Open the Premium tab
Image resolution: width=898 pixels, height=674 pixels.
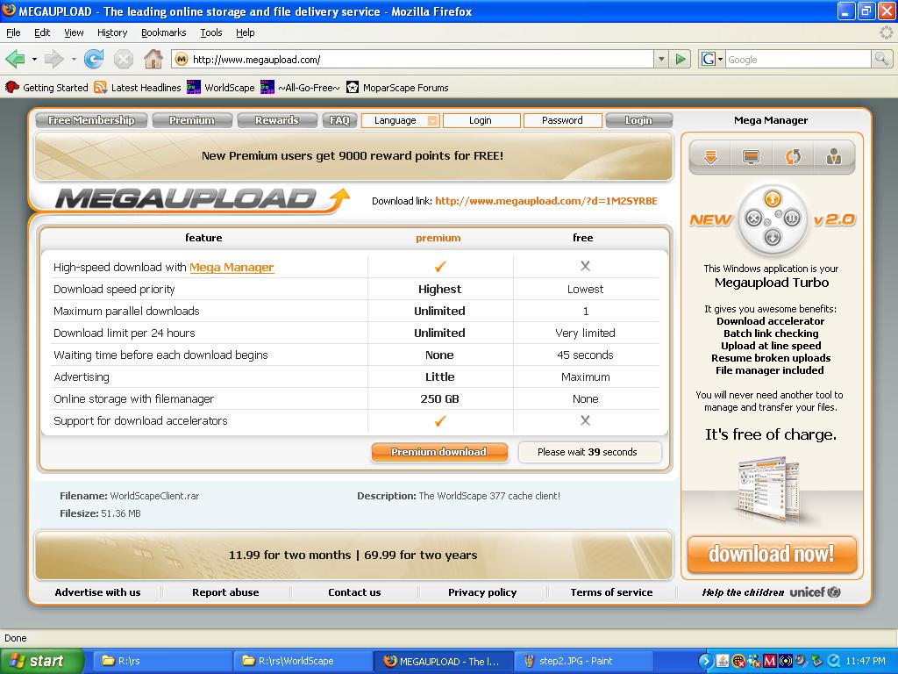(x=192, y=120)
